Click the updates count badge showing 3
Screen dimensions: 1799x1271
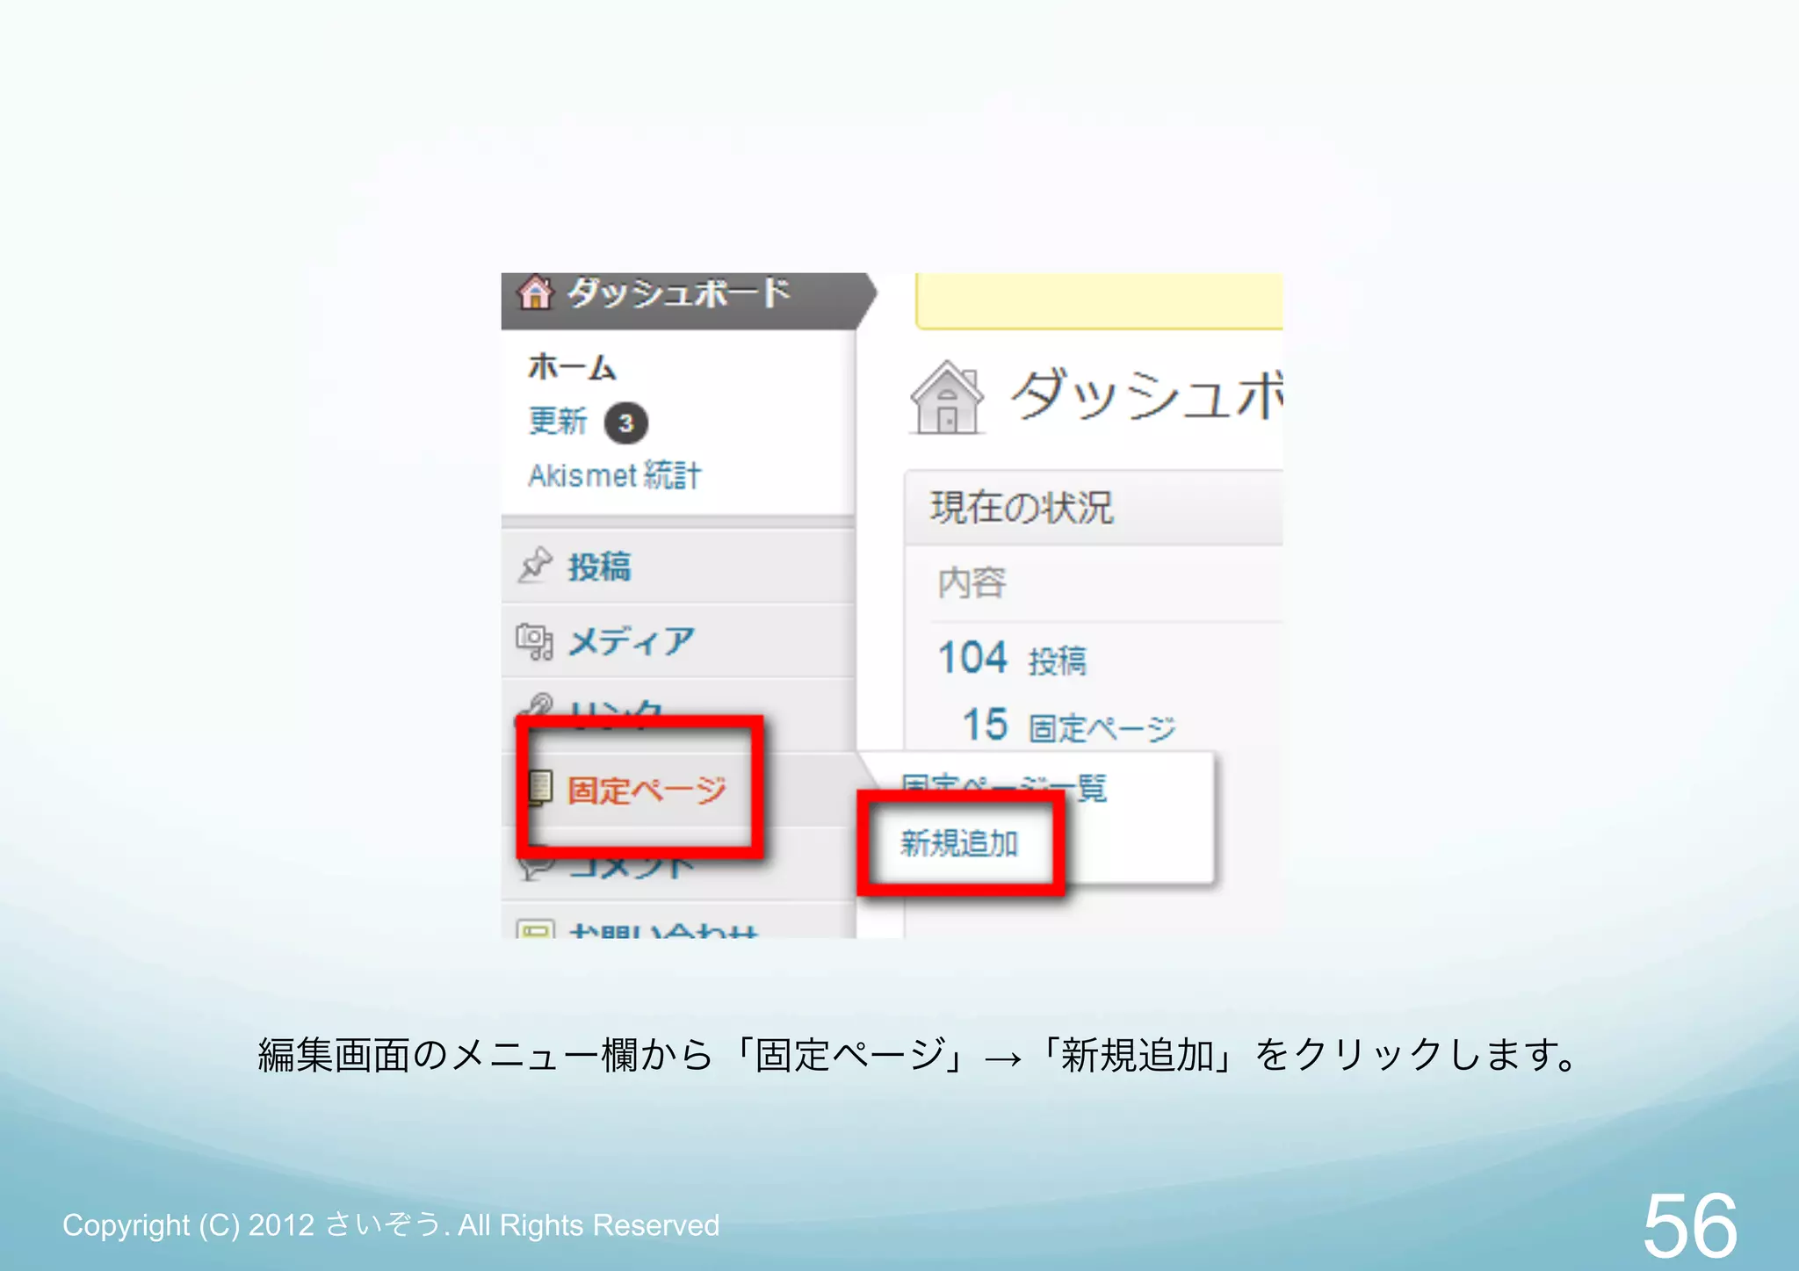[625, 423]
